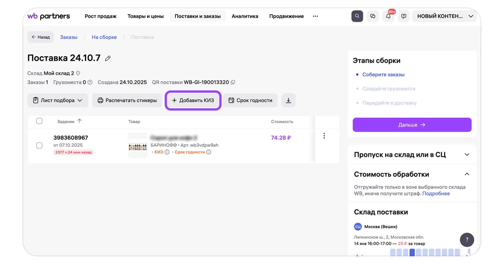This screenshot has width=503, height=264.
Task: Click the search icon in header
Action: [357, 16]
